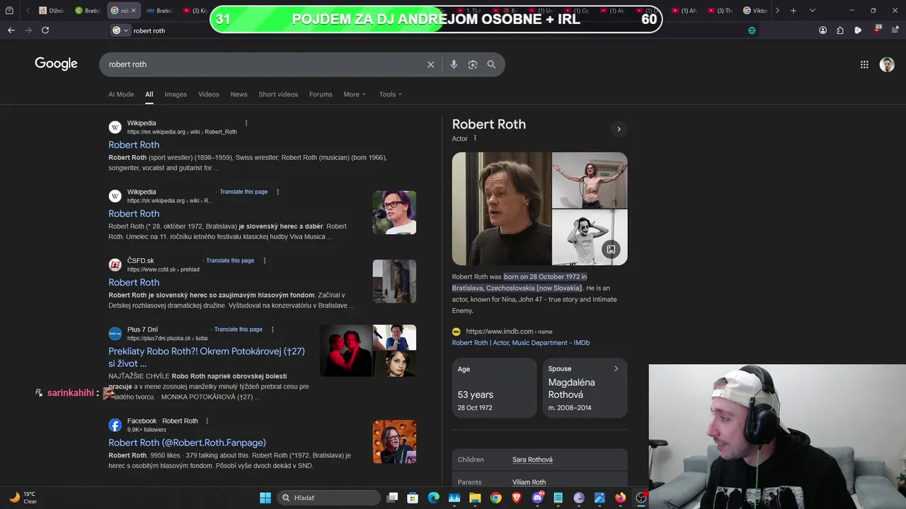The height and width of the screenshot is (509, 906).
Task: Go to the Google logo homepage
Action: point(56,64)
